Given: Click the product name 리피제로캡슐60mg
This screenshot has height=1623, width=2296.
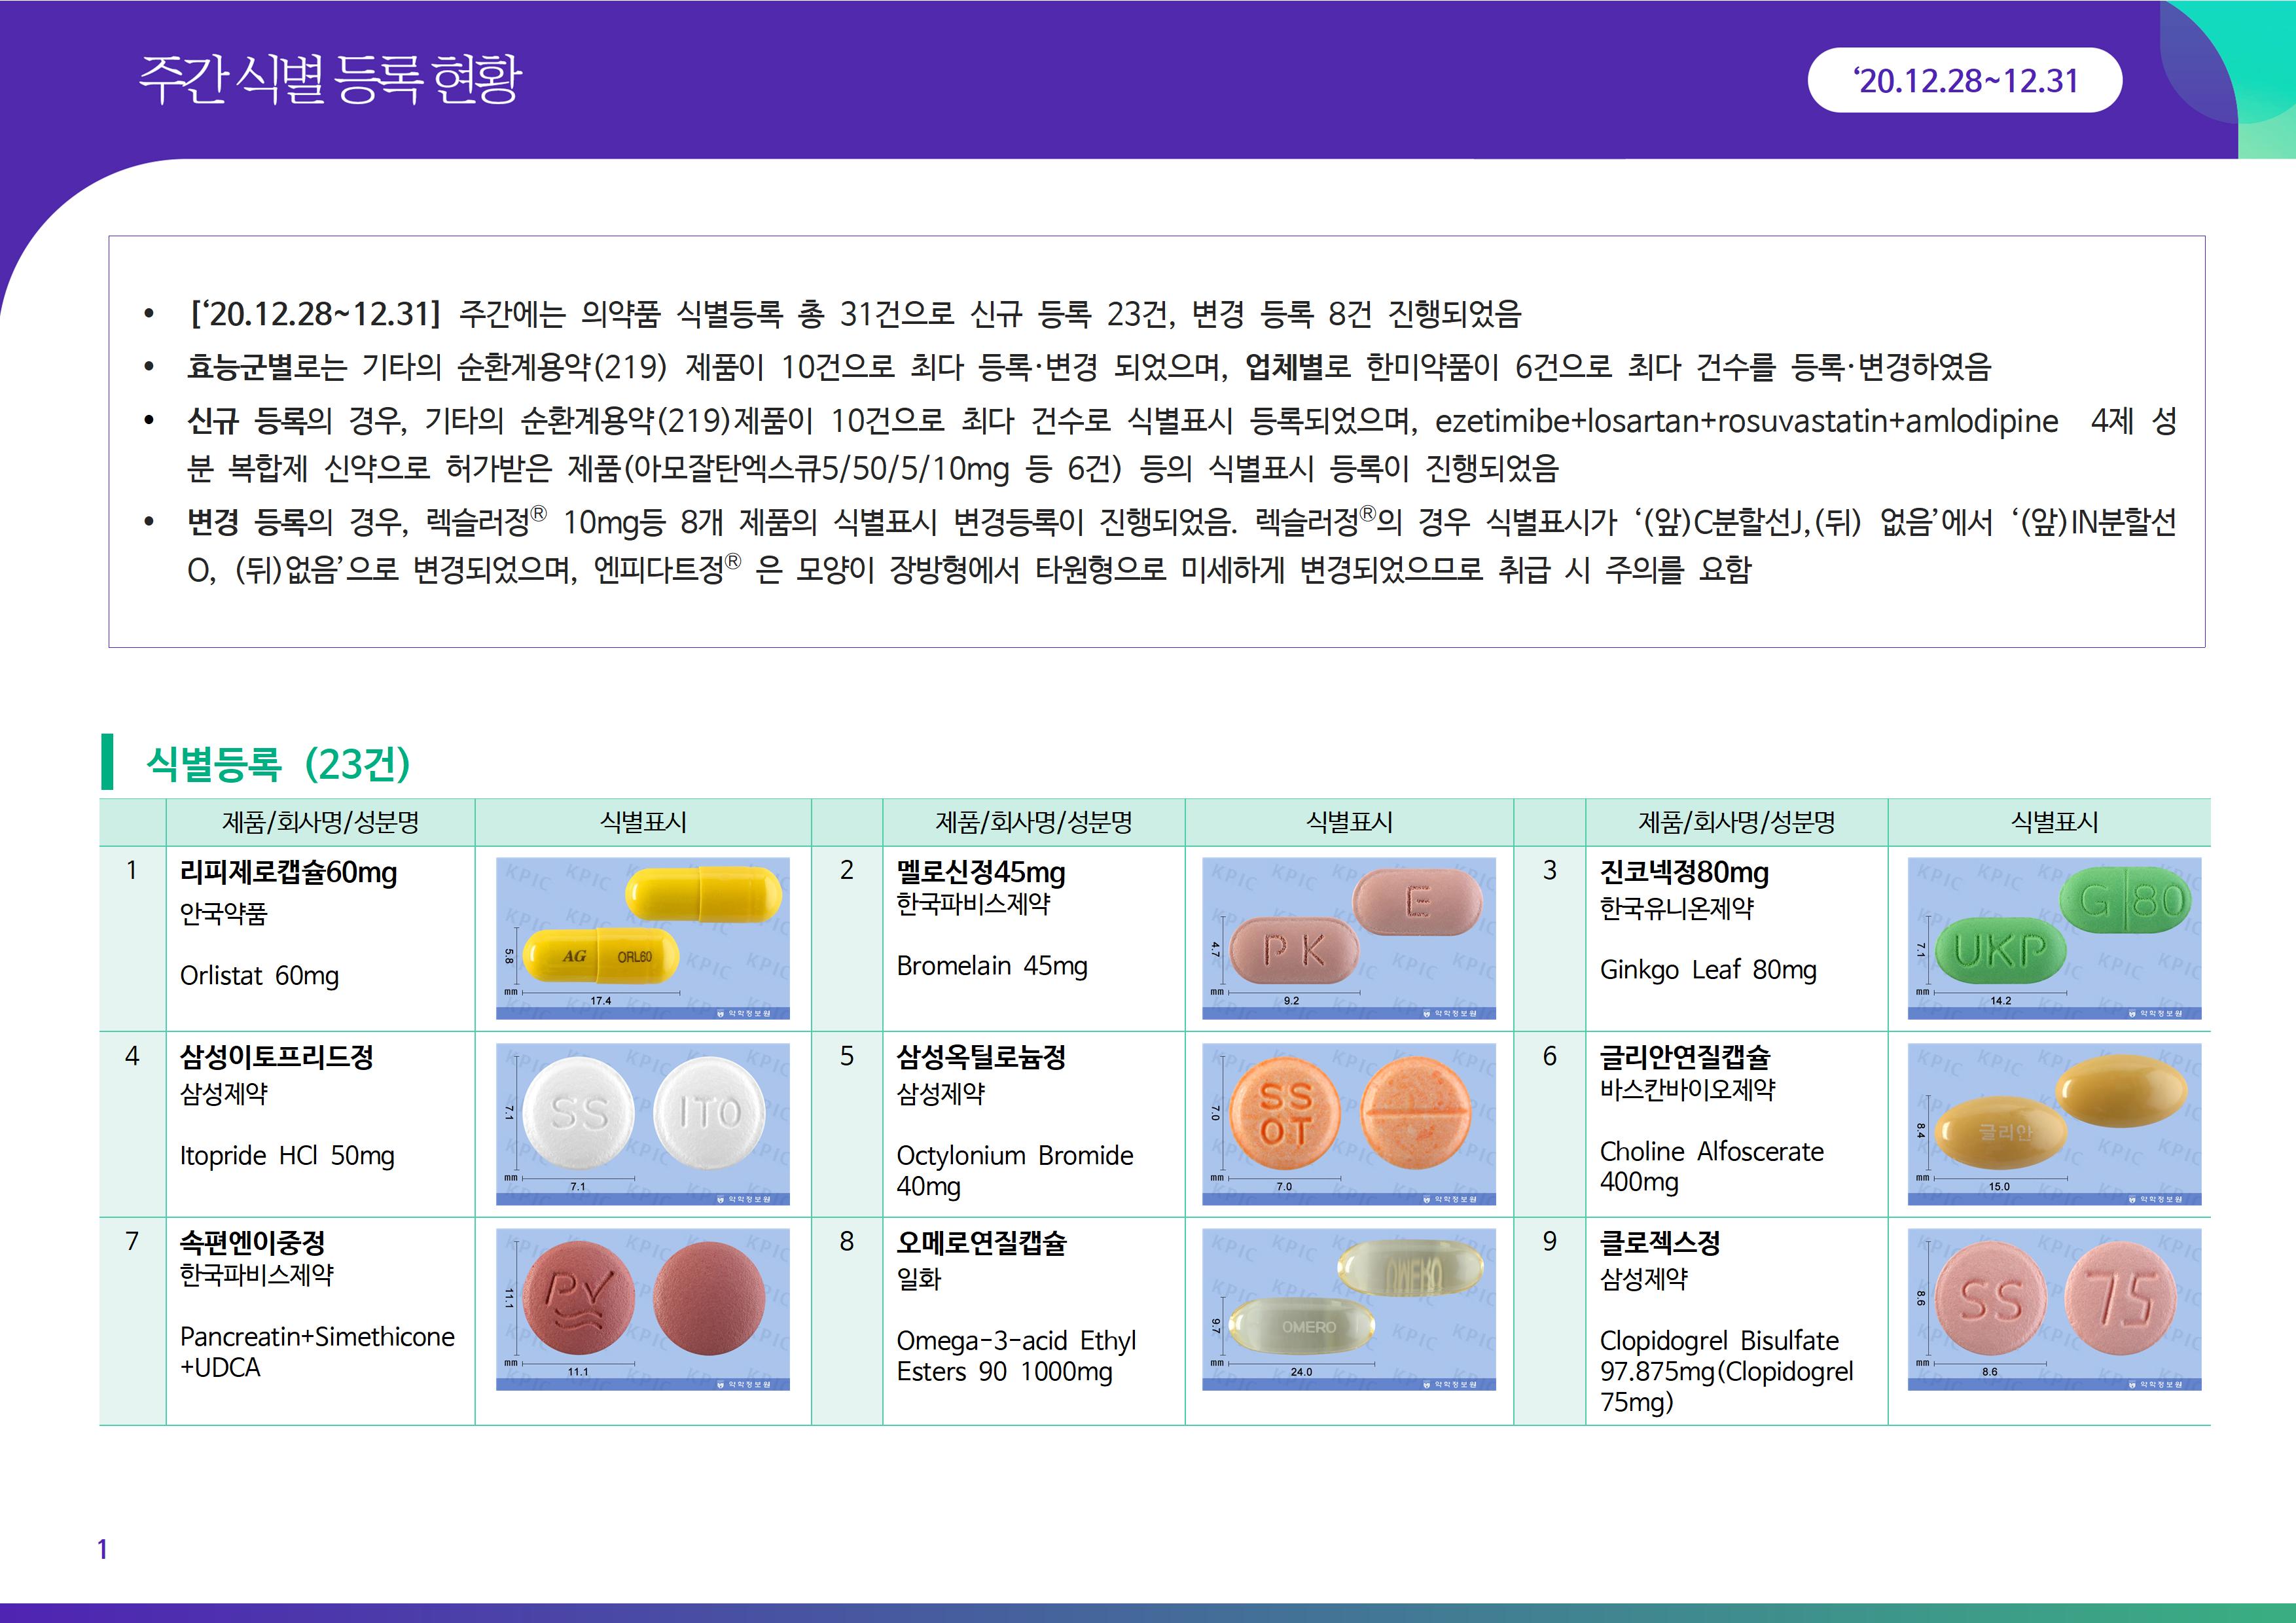Looking at the screenshot, I should pyautogui.click(x=288, y=873).
